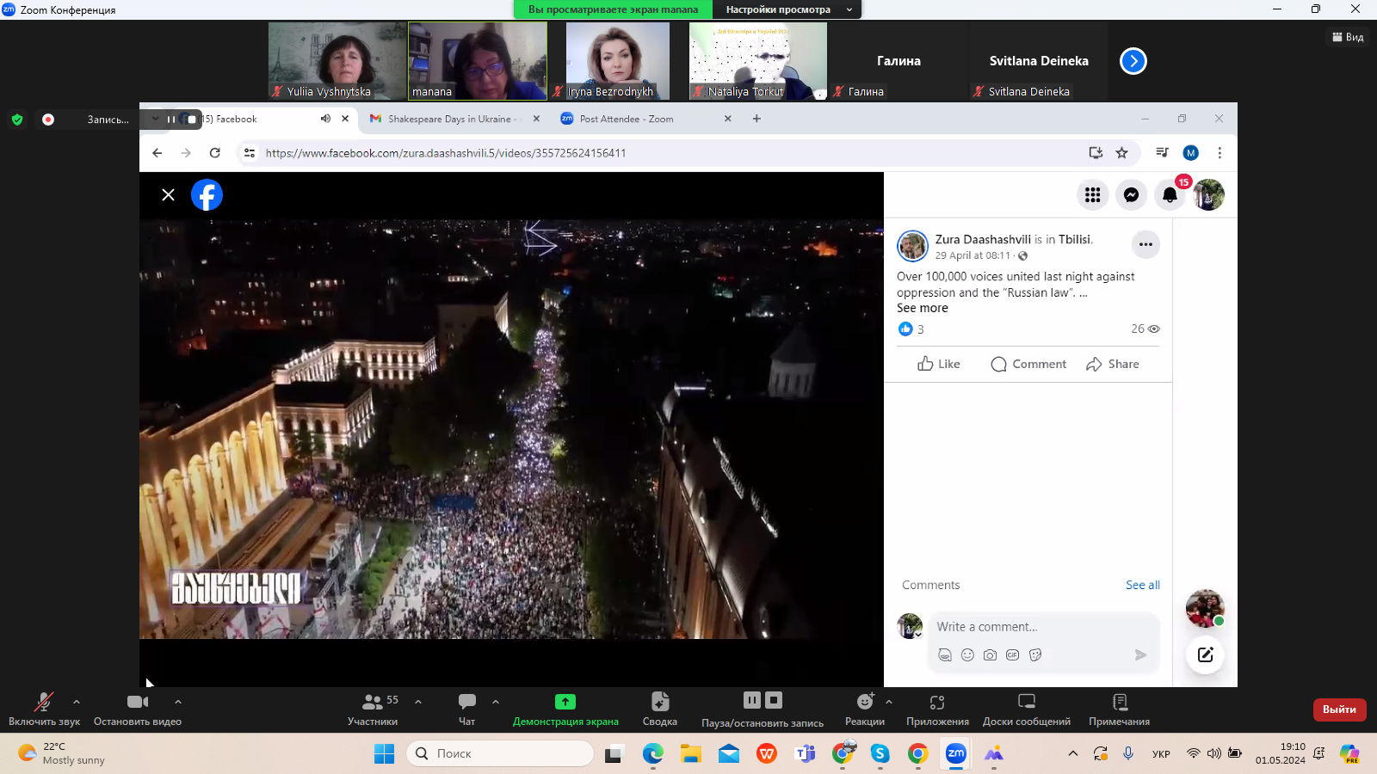Click the red Leave button
Screen dimensions: 1377x774
coord(1339,709)
